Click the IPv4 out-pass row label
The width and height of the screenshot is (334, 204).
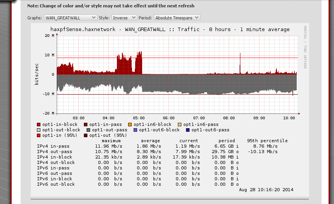[54, 152]
